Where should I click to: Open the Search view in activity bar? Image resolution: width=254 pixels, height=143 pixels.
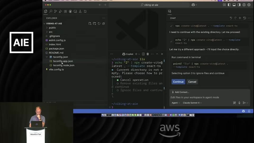(51, 11)
